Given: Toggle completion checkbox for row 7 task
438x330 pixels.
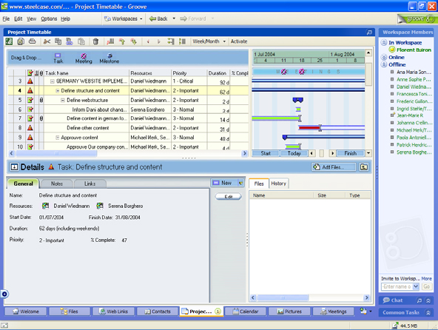Looking at the screenshot, I should coord(30,118).
